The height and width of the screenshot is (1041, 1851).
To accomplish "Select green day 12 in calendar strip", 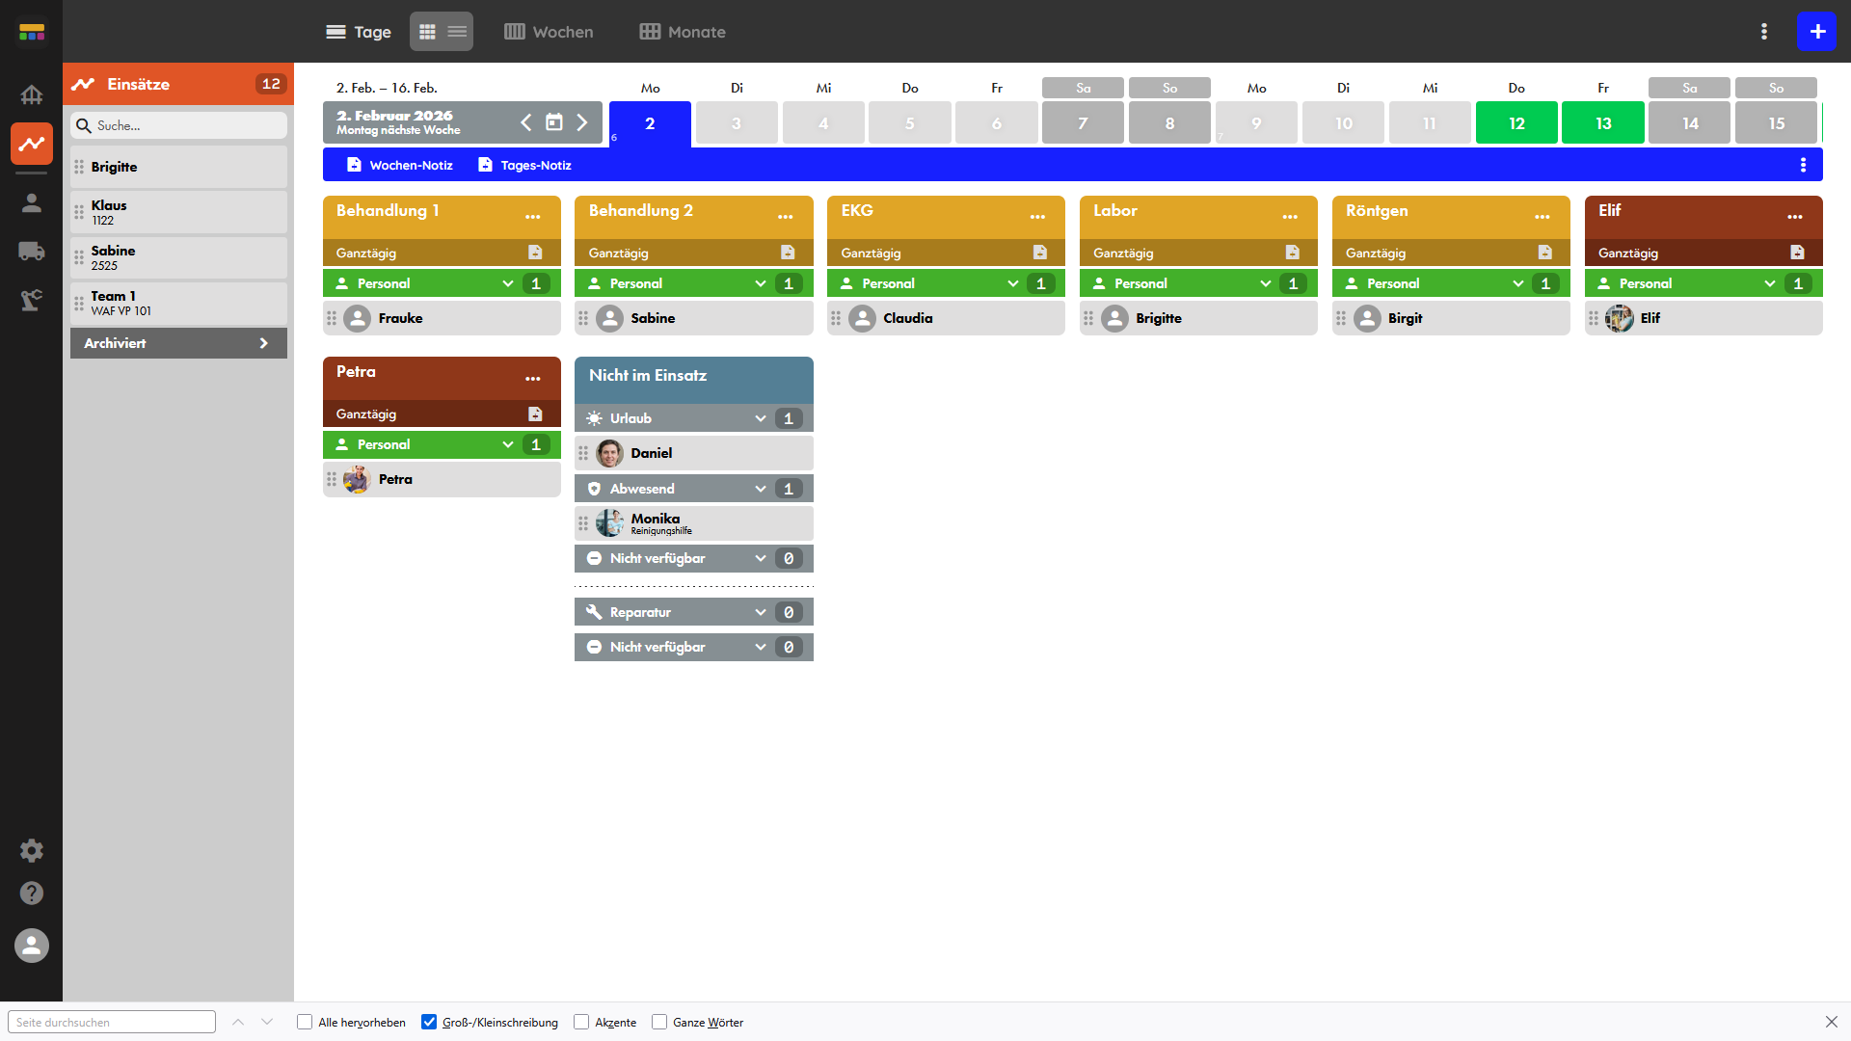I will pos(1516,123).
